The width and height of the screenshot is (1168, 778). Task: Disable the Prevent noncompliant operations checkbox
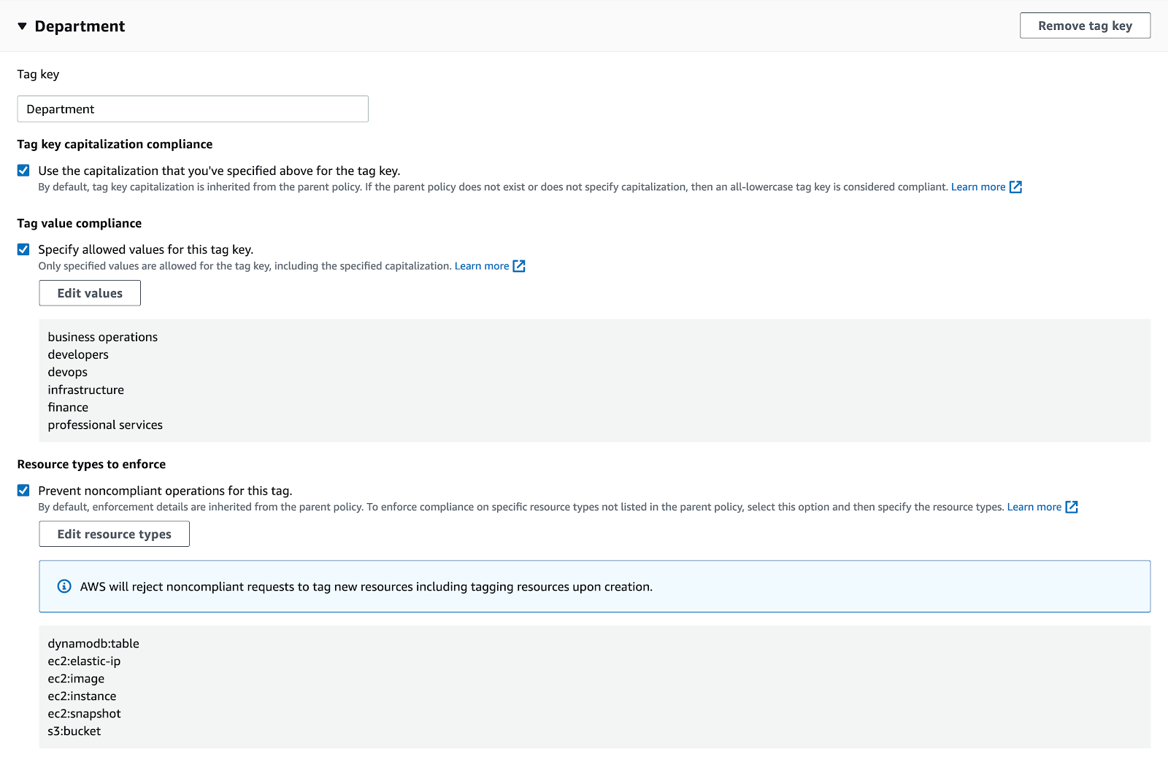click(23, 491)
